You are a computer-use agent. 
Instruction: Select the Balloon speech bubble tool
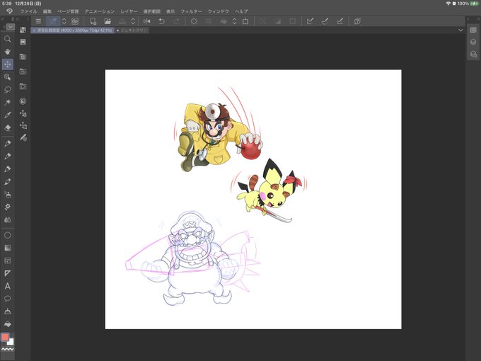point(7,299)
